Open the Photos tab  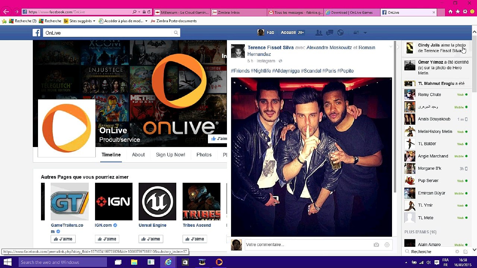tap(204, 155)
